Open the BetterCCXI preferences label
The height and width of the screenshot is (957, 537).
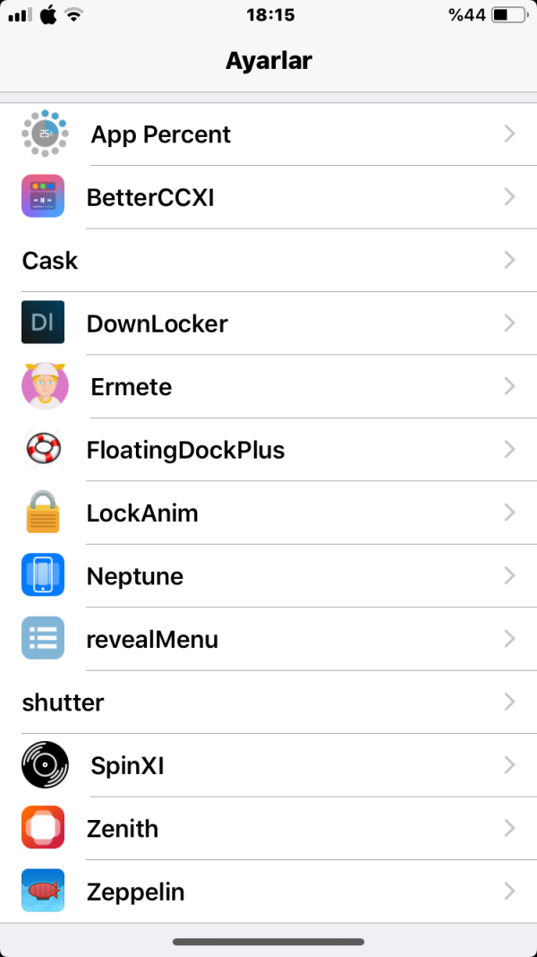(150, 197)
